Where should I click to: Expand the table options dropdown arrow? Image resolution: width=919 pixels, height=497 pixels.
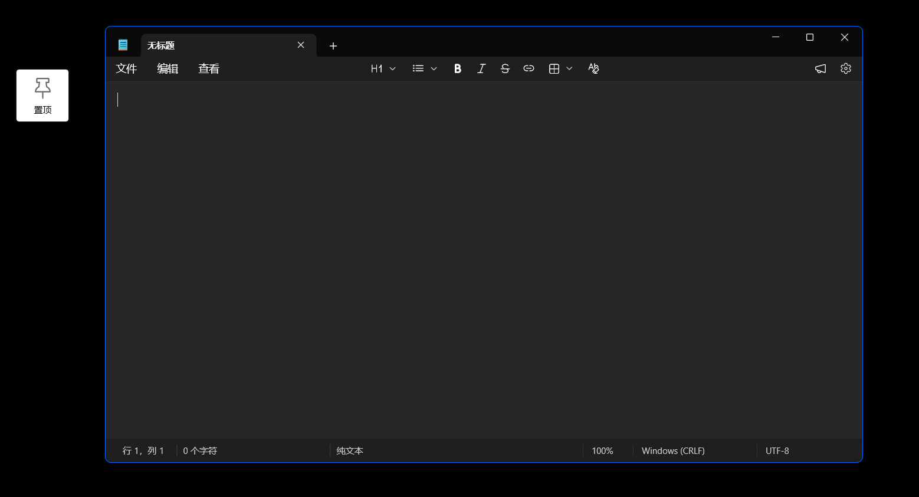click(x=569, y=68)
